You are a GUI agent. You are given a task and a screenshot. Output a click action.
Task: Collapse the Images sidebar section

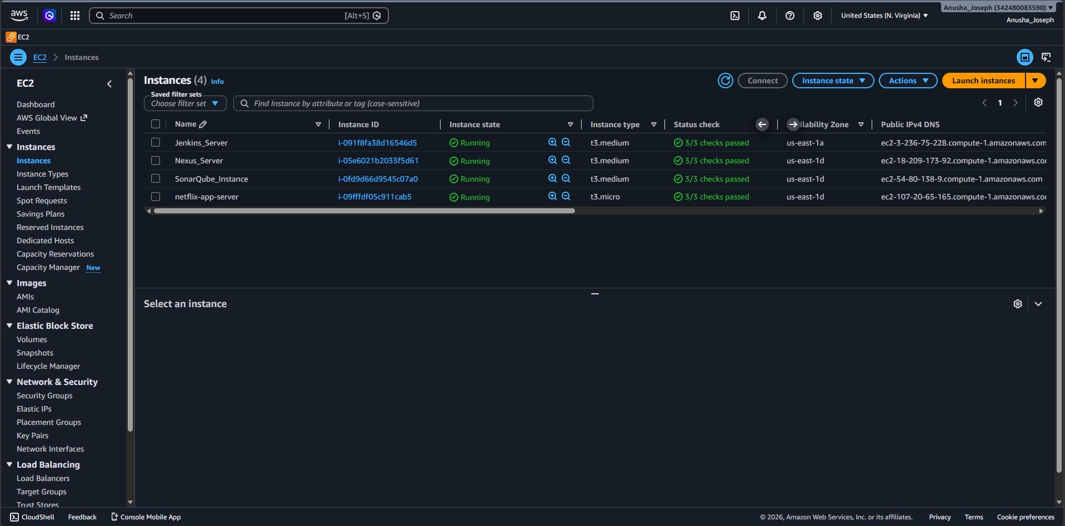(x=9, y=283)
